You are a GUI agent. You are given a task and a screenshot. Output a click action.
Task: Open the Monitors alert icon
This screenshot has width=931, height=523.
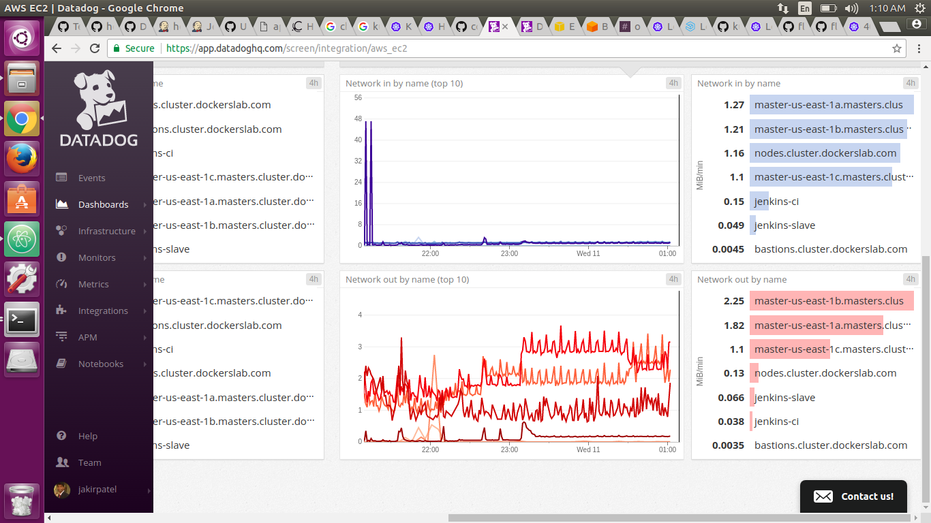pyautogui.click(x=61, y=257)
